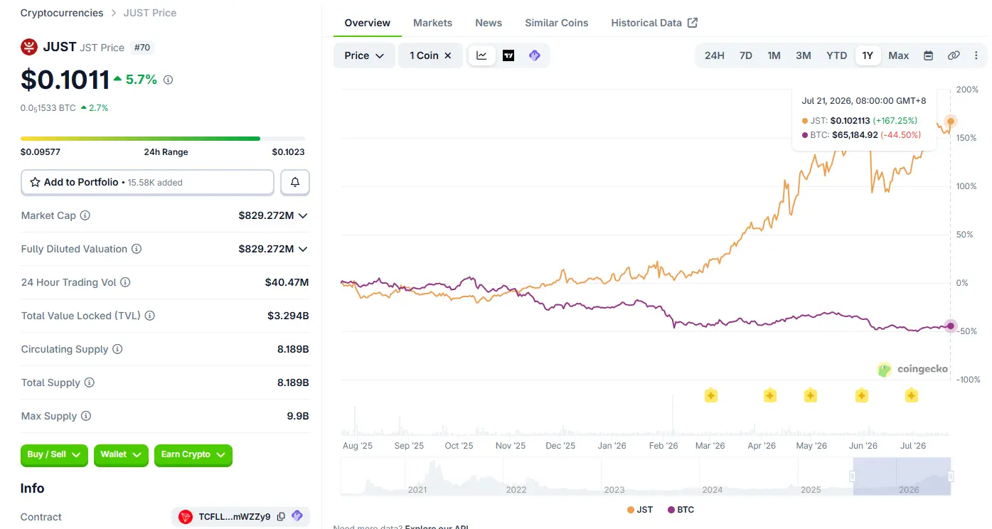Click the 9.9B Max Supply value
The width and height of the screenshot is (992, 529).
(298, 416)
